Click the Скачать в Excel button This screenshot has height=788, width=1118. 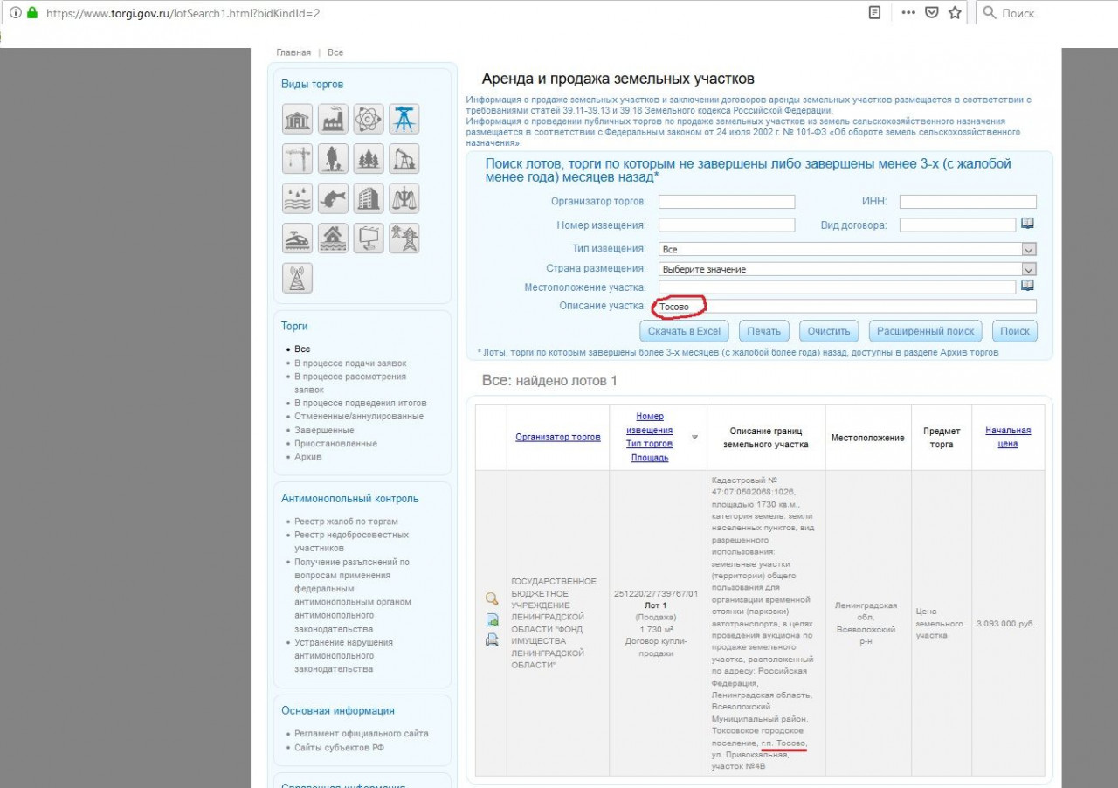[684, 331]
